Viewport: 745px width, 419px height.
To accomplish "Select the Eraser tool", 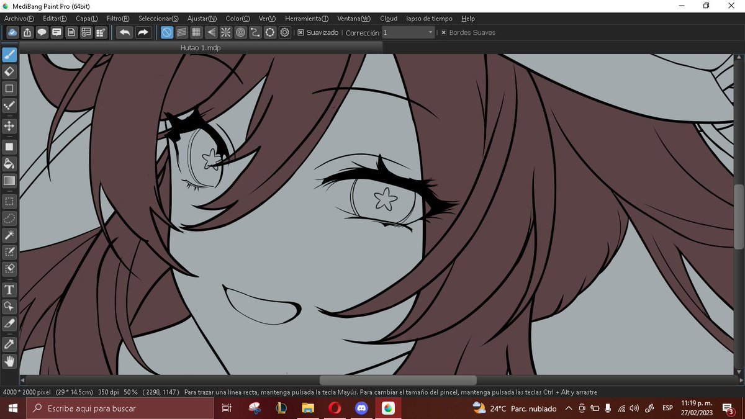I will click(9, 72).
